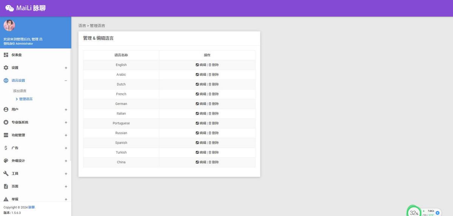The width and height of the screenshot is (453, 216).
Task: Click the trash icon for Russian
Action: click(x=210, y=133)
